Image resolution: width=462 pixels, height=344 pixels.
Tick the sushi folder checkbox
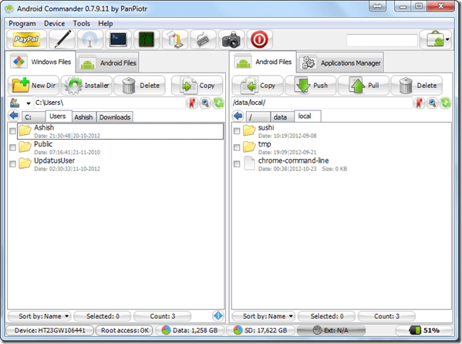point(237,131)
